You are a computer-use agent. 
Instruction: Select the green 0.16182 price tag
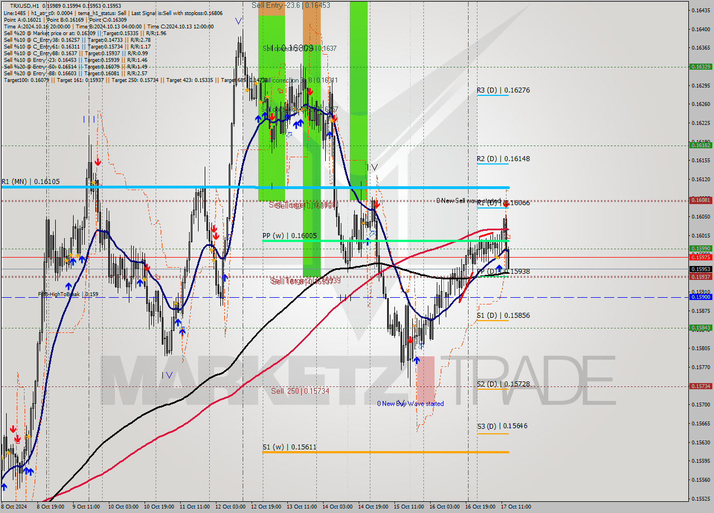(x=701, y=145)
